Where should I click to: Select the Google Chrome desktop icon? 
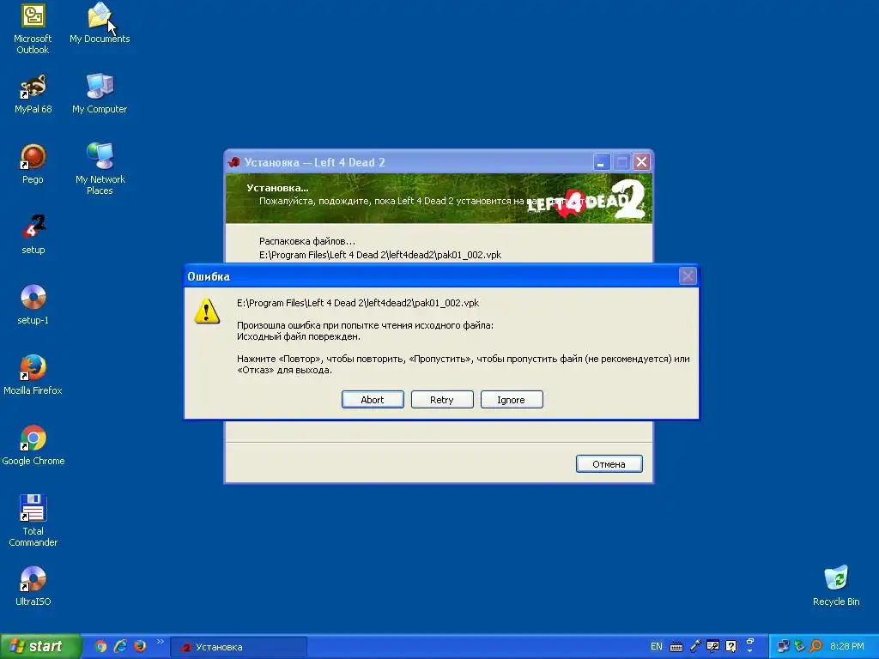pos(33,445)
